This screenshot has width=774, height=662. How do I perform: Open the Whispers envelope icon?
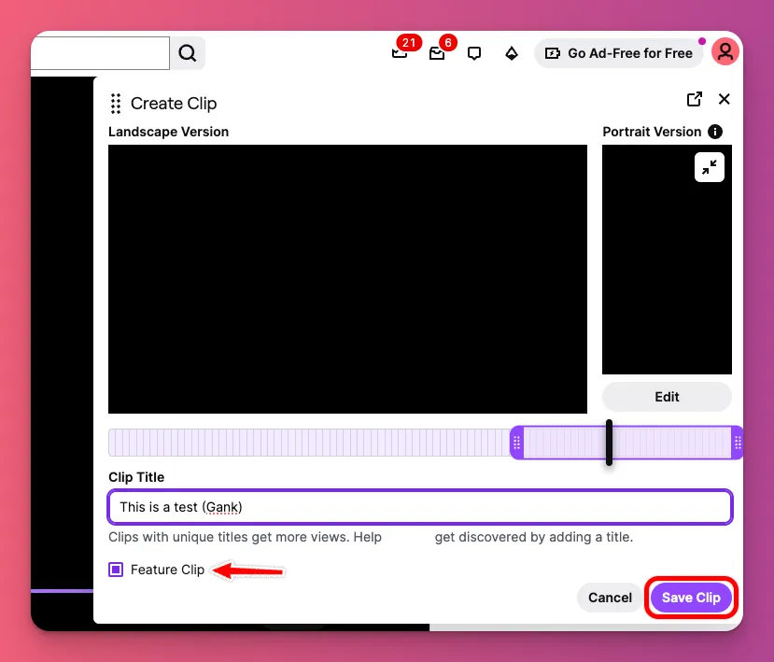coord(436,53)
